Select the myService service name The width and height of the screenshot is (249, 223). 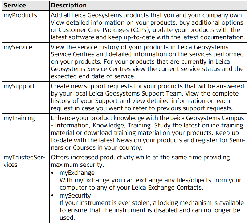tap(18, 47)
